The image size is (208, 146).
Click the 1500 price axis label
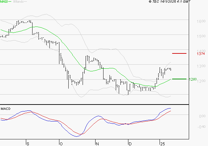coord(201,36)
